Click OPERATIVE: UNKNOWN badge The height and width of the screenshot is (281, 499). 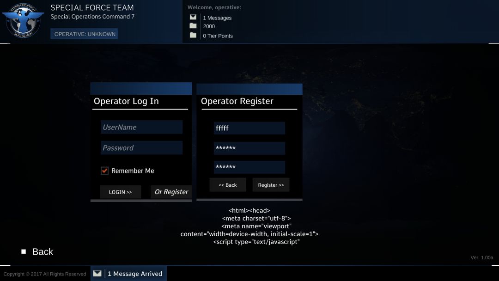tap(85, 34)
